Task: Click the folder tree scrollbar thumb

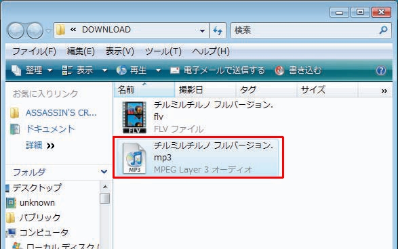Action: 105,198
